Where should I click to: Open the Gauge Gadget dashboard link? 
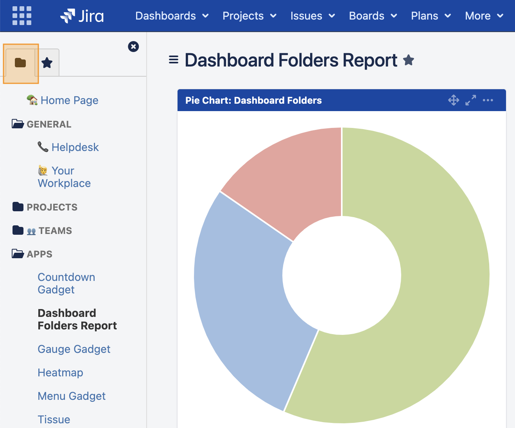pyautogui.click(x=74, y=349)
